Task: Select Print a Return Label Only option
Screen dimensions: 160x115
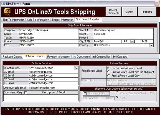Action: tap(109, 75)
